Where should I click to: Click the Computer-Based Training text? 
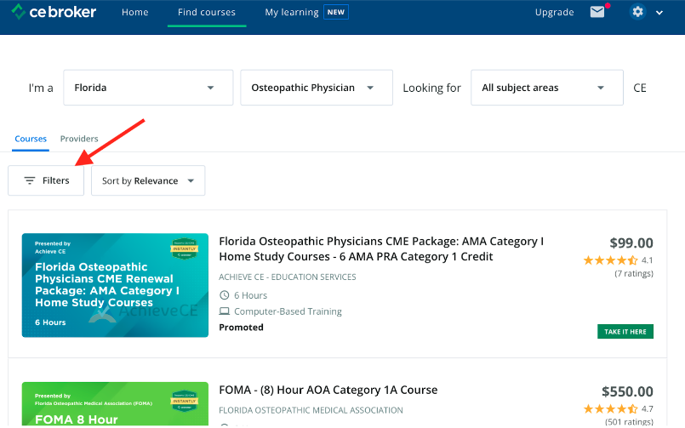288,311
